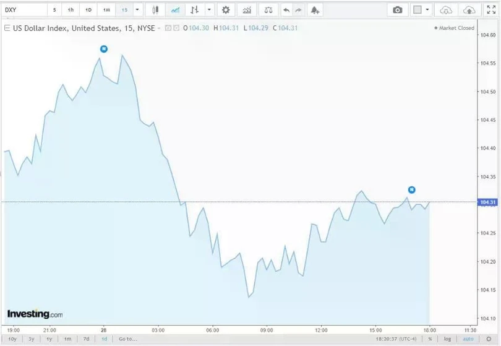Enter fullscreen mode with expand icon
This screenshot has width=501, height=346.
click(491, 10)
